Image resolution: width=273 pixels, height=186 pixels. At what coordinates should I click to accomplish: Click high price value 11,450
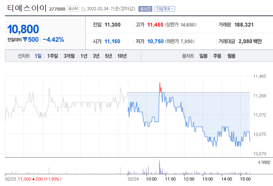[155, 25]
